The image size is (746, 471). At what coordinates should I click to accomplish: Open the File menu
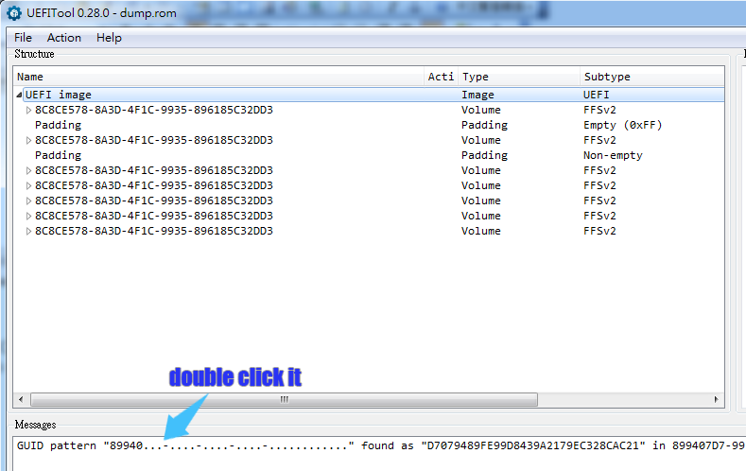click(x=23, y=38)
